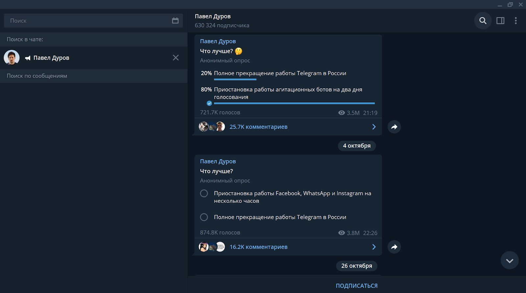Viewport: 526px width, 293px height.
Task: Click sender name Павел Дуров in first poll
Action: 218,41
